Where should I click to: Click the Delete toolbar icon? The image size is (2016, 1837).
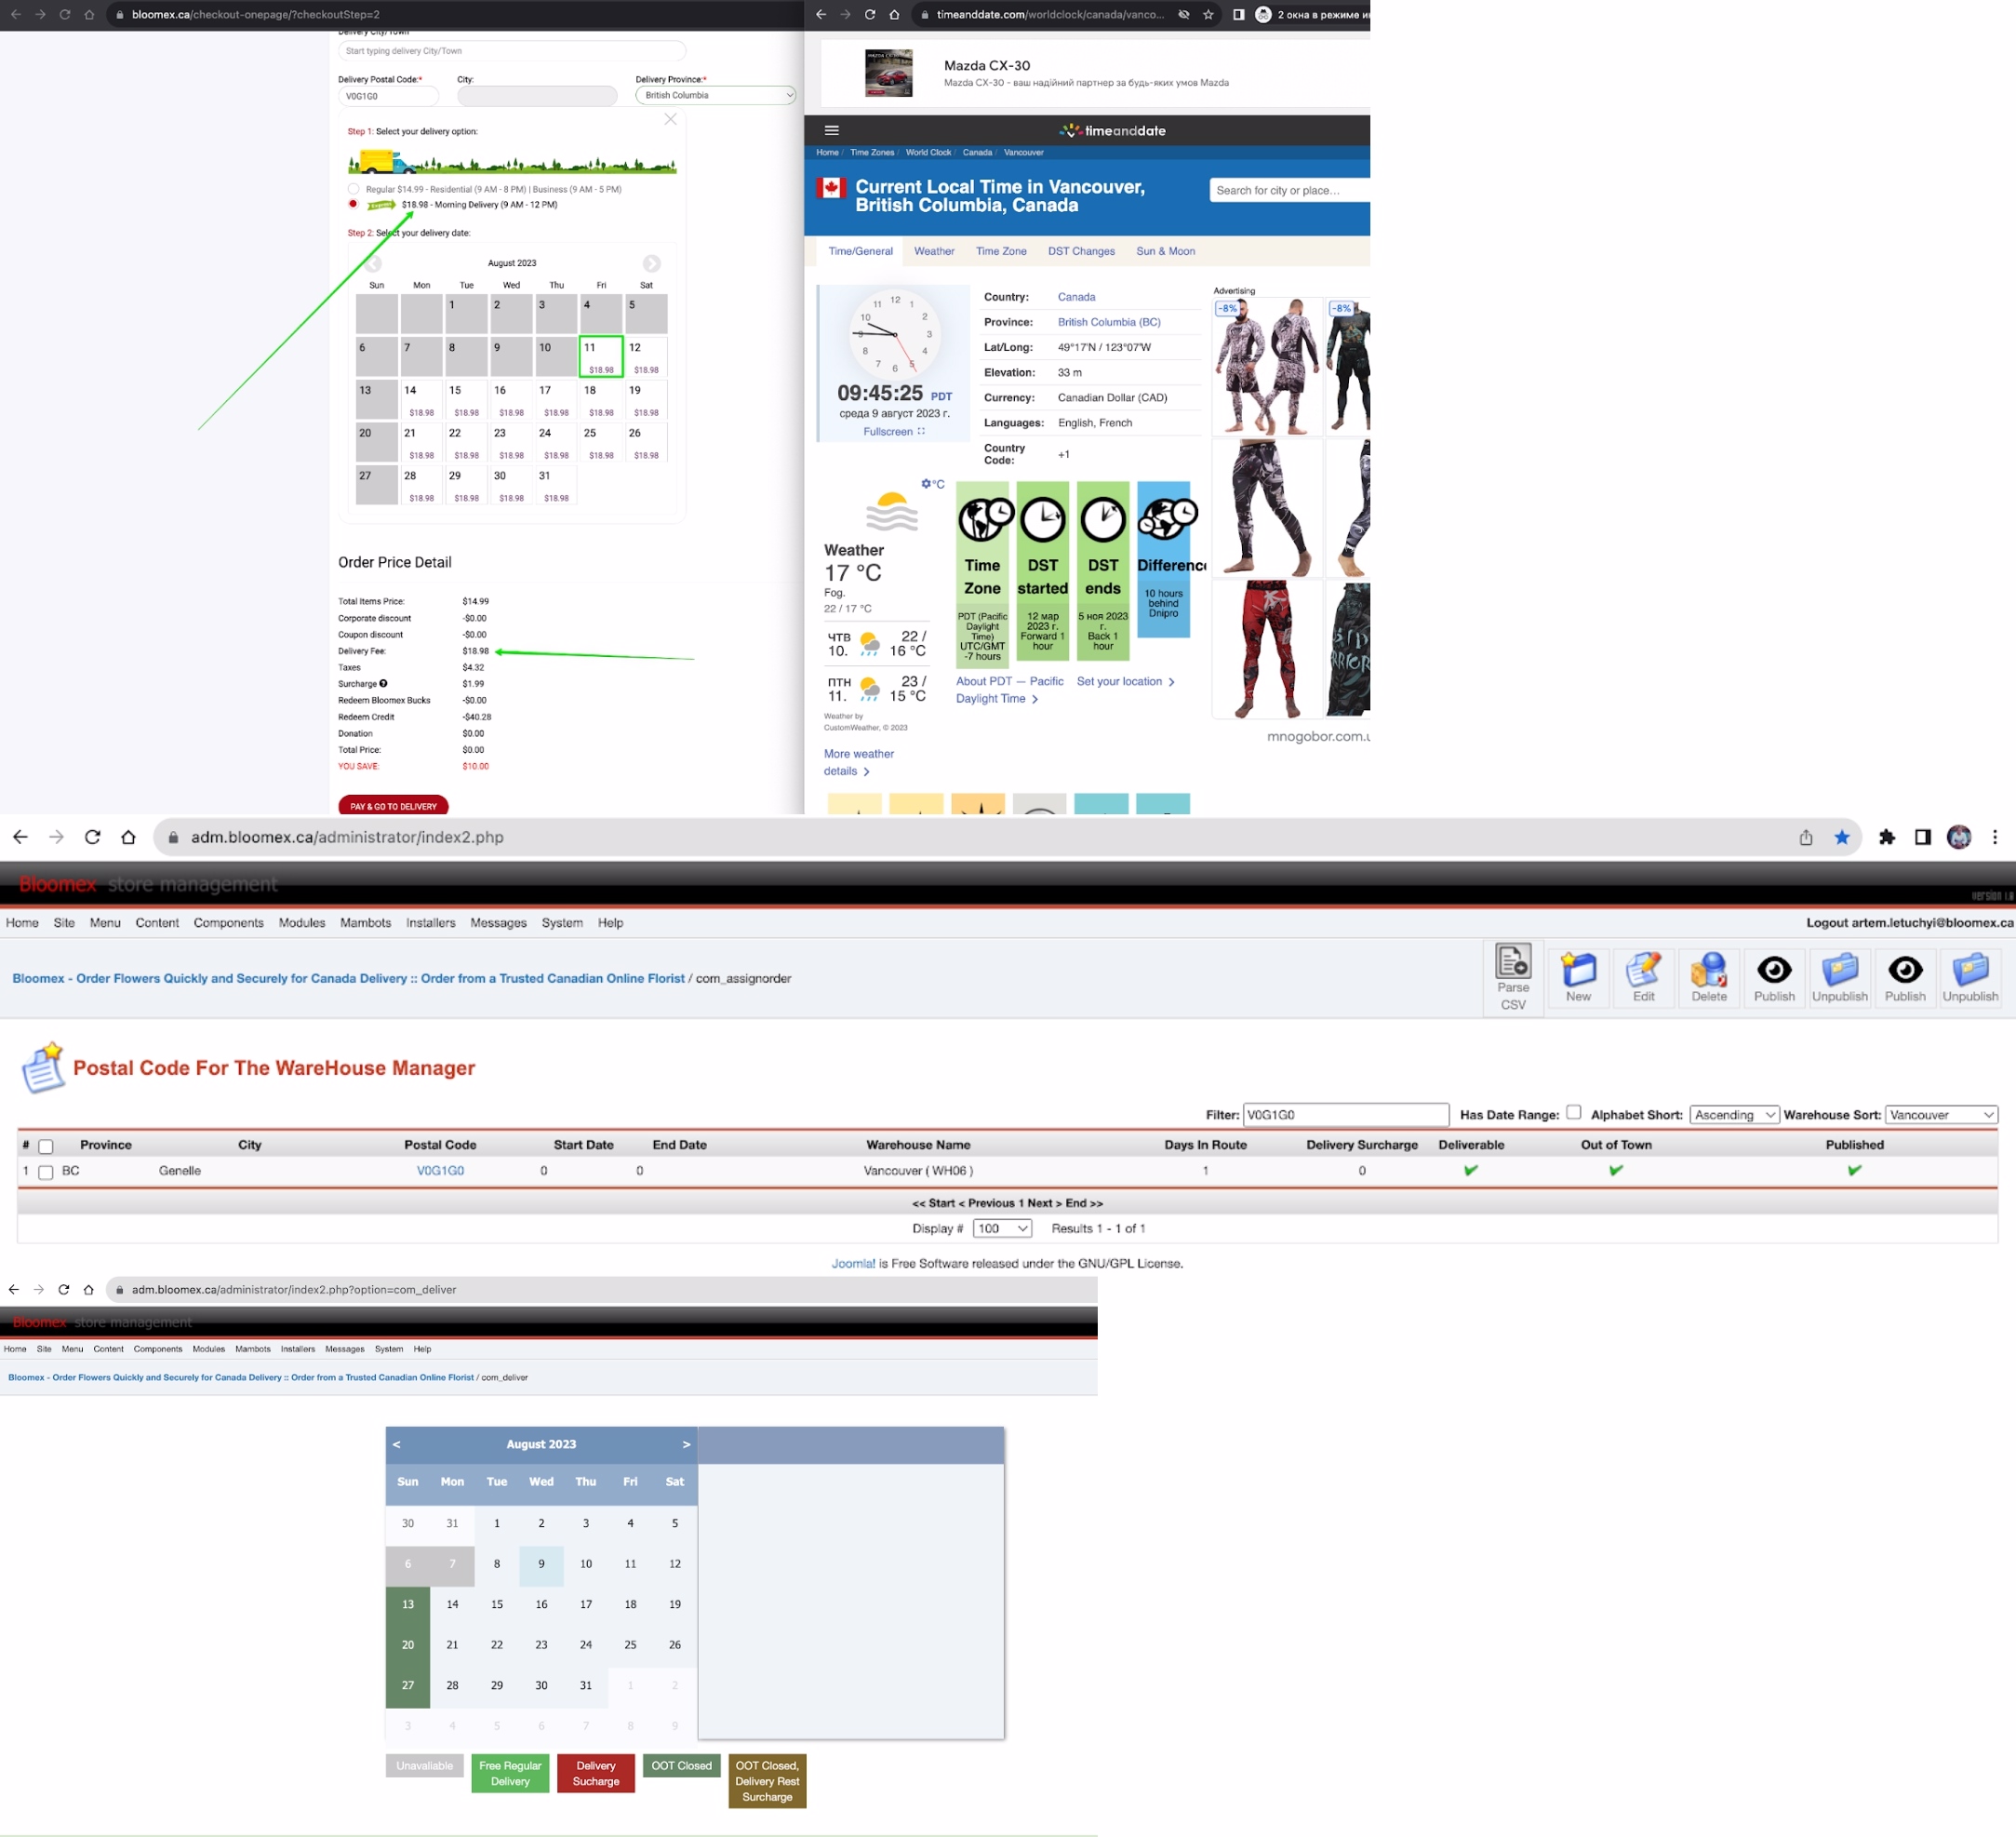[1709, 976]
